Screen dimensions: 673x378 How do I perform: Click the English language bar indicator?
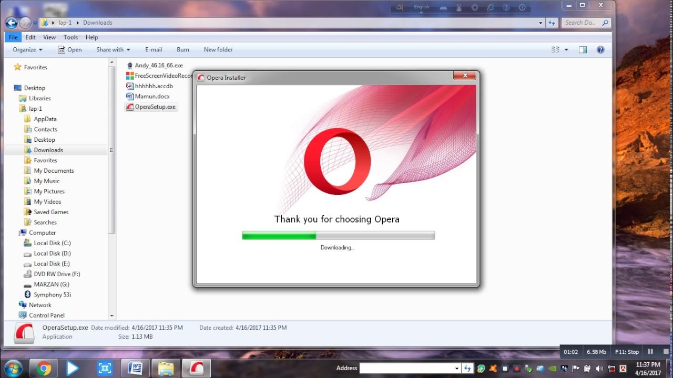(422, 7)
